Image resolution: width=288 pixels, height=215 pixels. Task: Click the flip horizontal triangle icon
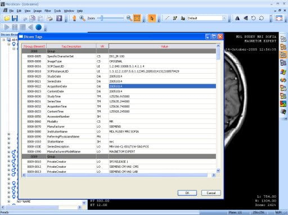click(237, 18)
